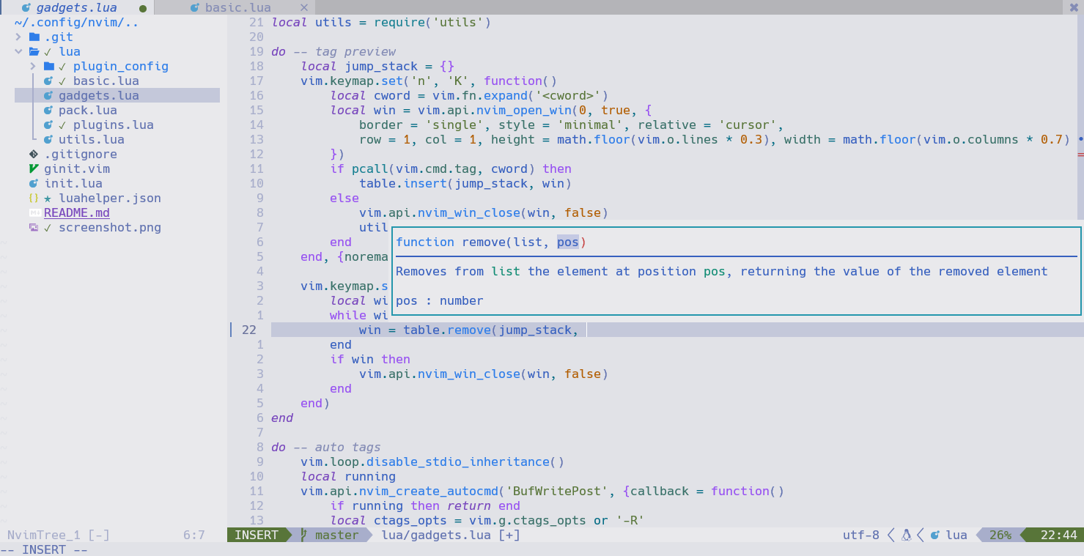Select gadgets.lua in the file tree
Image resolution: width=1084 pixels, height=556 pixels.
tap(99, 95)
